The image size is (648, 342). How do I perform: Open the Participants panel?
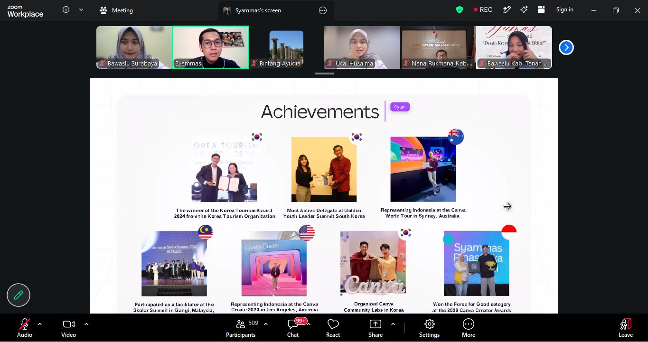click(241, 328)
